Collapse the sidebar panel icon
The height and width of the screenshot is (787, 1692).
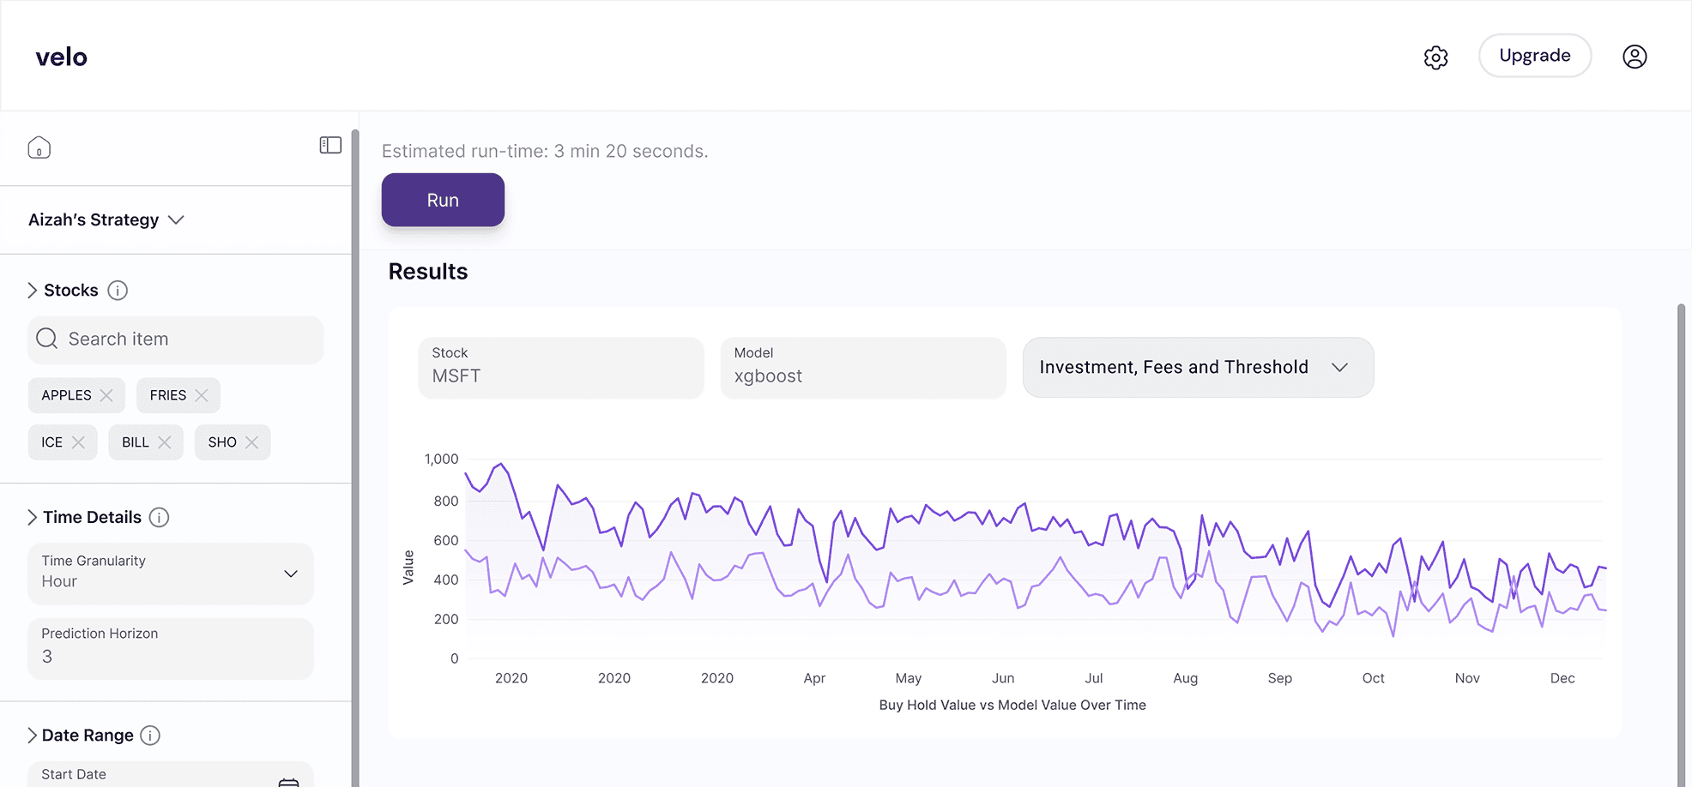pyautogui.click(x=330, y=146)
